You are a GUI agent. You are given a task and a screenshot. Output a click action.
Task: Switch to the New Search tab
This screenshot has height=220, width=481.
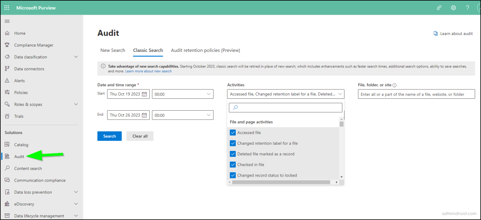click(x=112, y=50)
